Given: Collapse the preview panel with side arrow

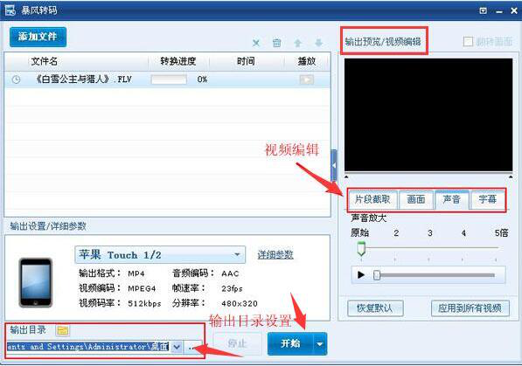Looking at the screenshot, I should (x=334, y=165).
